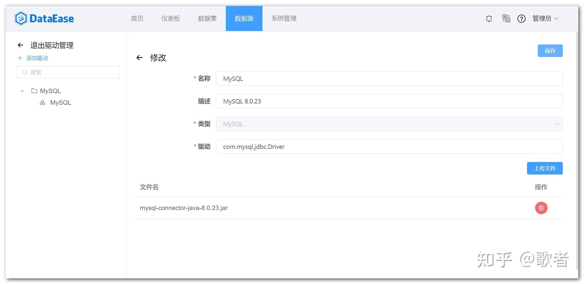Screen dimensions: 584x284
Task: Open the language switch icon
Action: (506, 18)
